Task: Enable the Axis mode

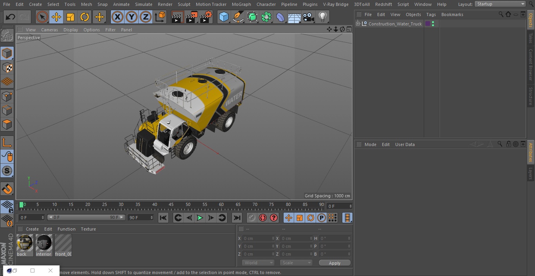Action: 7,143
